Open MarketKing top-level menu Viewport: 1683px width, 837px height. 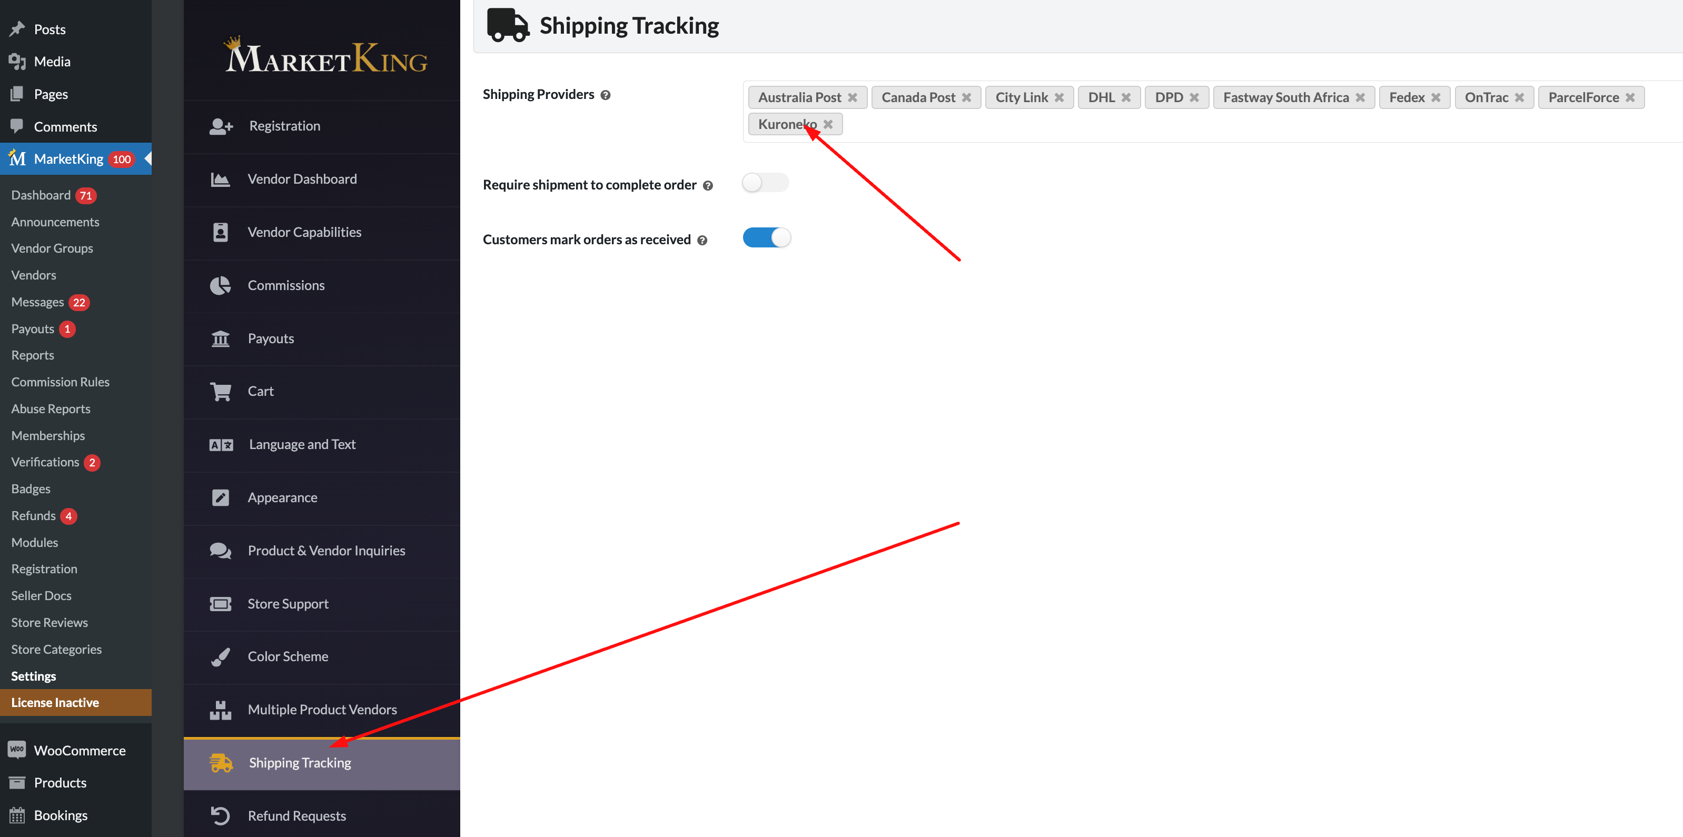tap(76, 160)
